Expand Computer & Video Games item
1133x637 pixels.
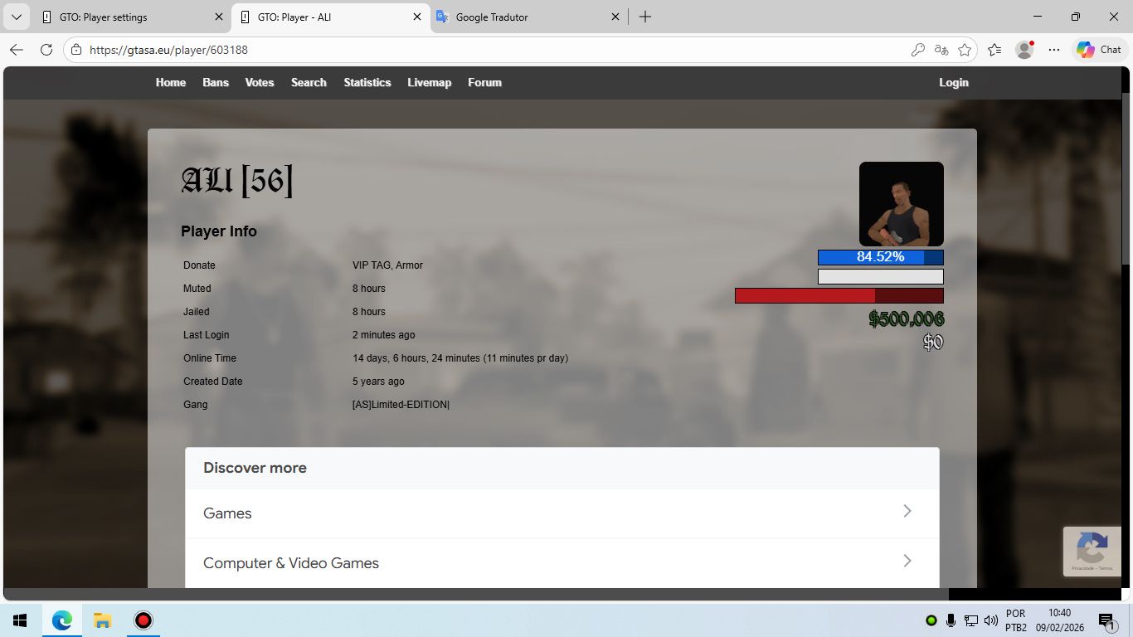pyautogui.click(x=562, y=563)
